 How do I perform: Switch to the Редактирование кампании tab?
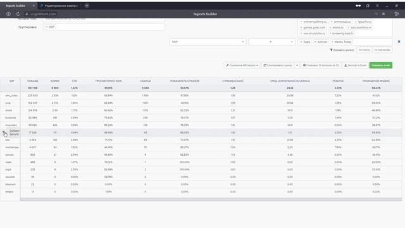(59, 6)
